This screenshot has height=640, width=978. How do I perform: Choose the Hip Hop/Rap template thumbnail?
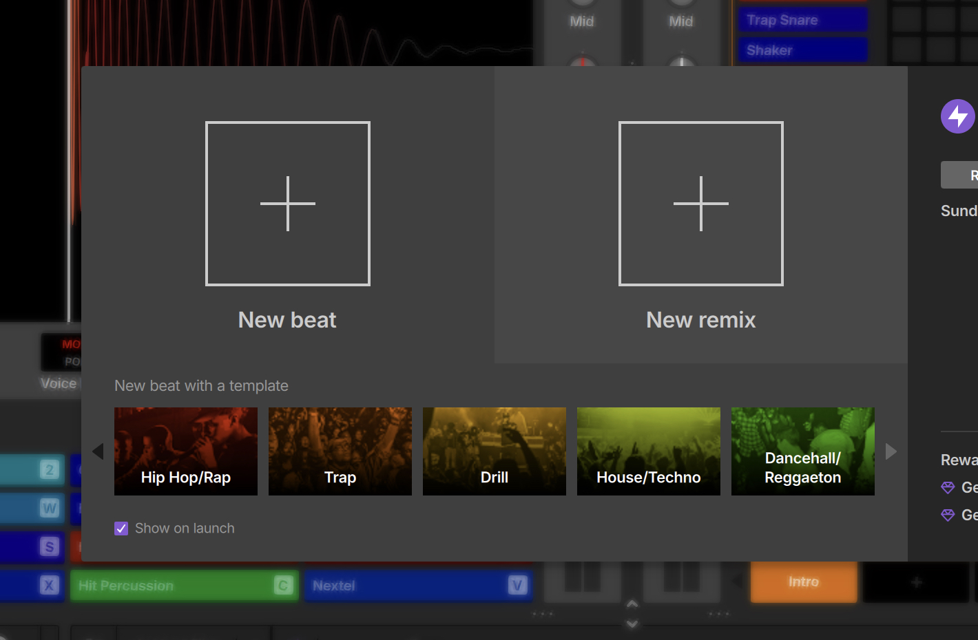[x=186, y=451]
